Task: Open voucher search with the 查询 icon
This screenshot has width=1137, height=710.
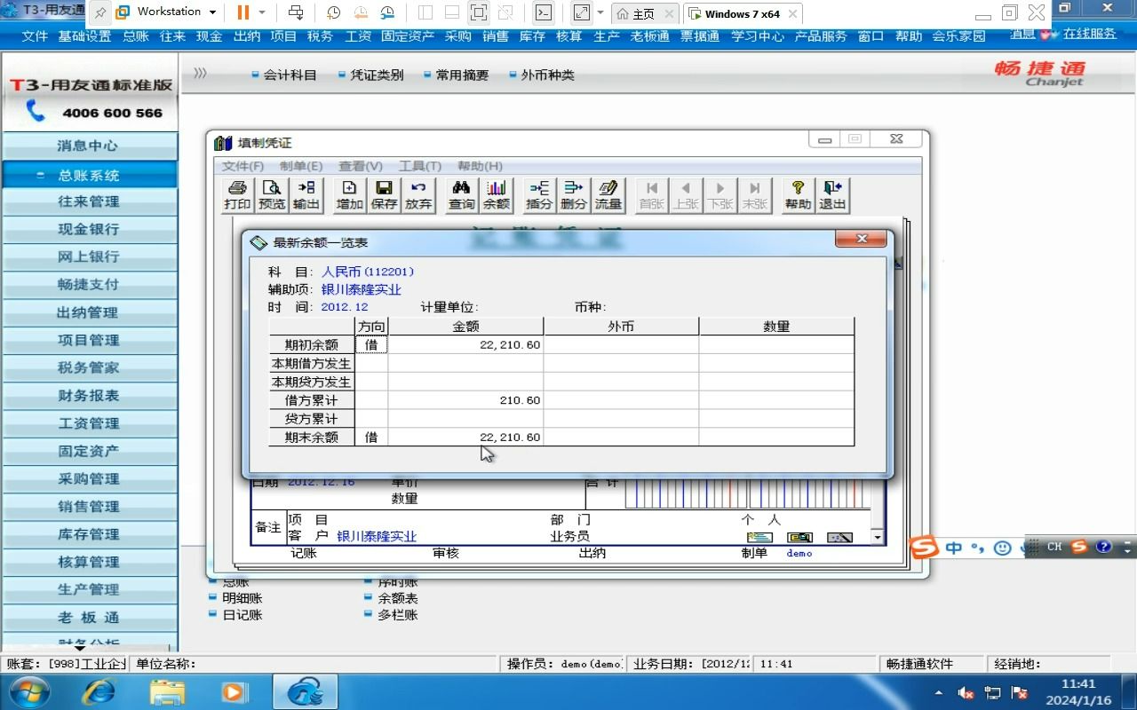Action: (x=460, y=194)
